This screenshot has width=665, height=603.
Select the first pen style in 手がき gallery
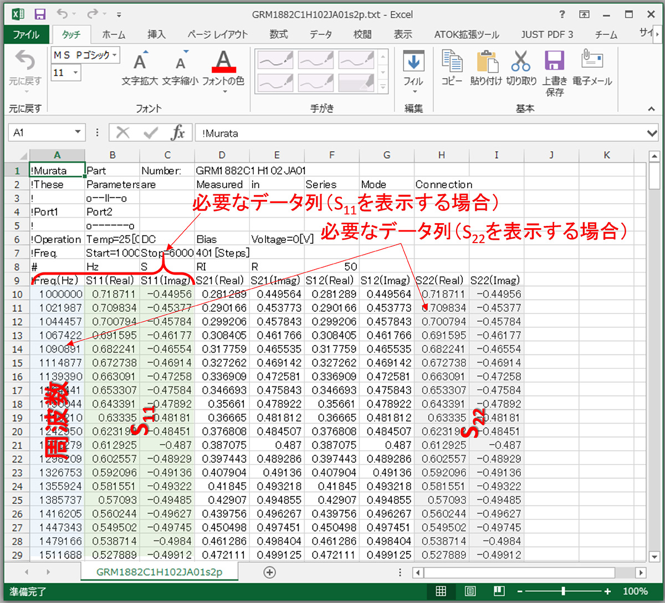(274, 60)
